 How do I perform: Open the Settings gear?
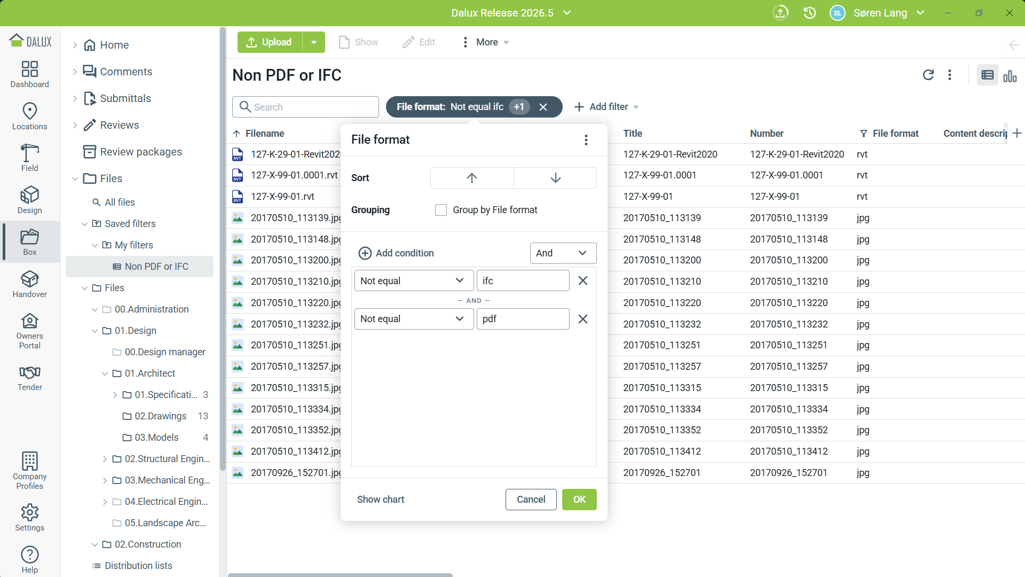pos(30,518)
